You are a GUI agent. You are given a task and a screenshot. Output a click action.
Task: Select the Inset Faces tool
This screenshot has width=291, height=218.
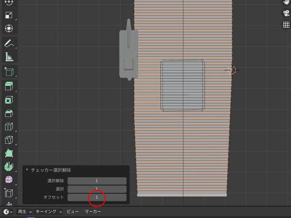point(9,100)
